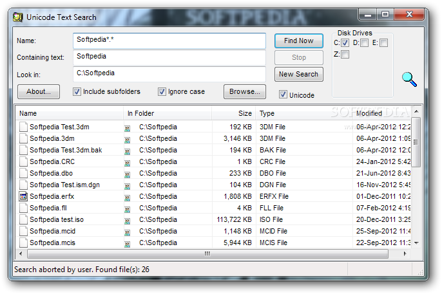Click the horizontal scrollbar thumb
Screen dimensions: 442x294
(x=207, y=253)
